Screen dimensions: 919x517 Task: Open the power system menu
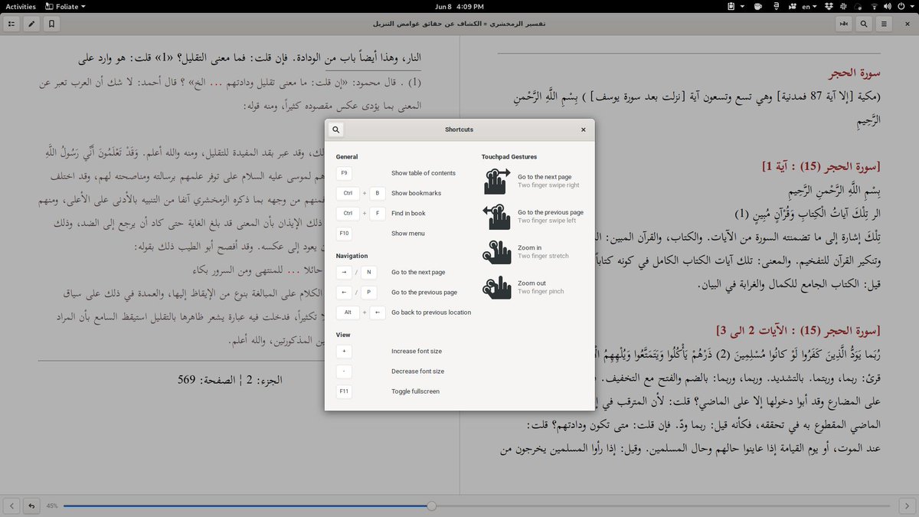[904, 6]
